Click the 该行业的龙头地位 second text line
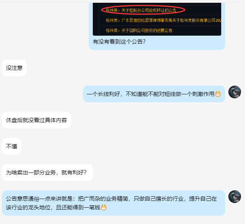 (53, 208)
